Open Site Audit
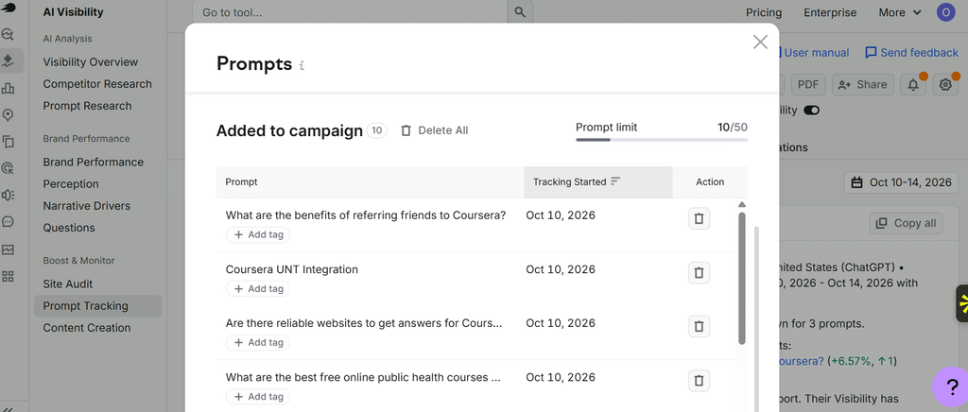The image size is (968, 412). click(68, 284)
